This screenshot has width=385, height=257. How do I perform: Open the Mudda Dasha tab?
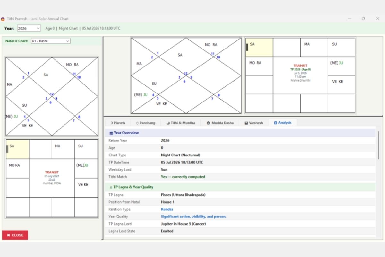(220, 123)
